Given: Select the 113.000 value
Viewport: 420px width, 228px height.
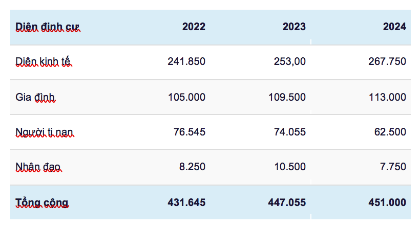Looking at the screenshot, I should pyautogui.click(x=387, y=97).
